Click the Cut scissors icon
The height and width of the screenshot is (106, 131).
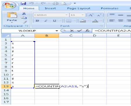24,13
